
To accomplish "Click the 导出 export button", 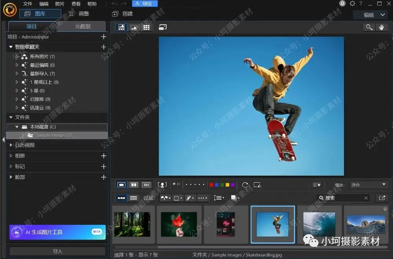I will point(144,4).
